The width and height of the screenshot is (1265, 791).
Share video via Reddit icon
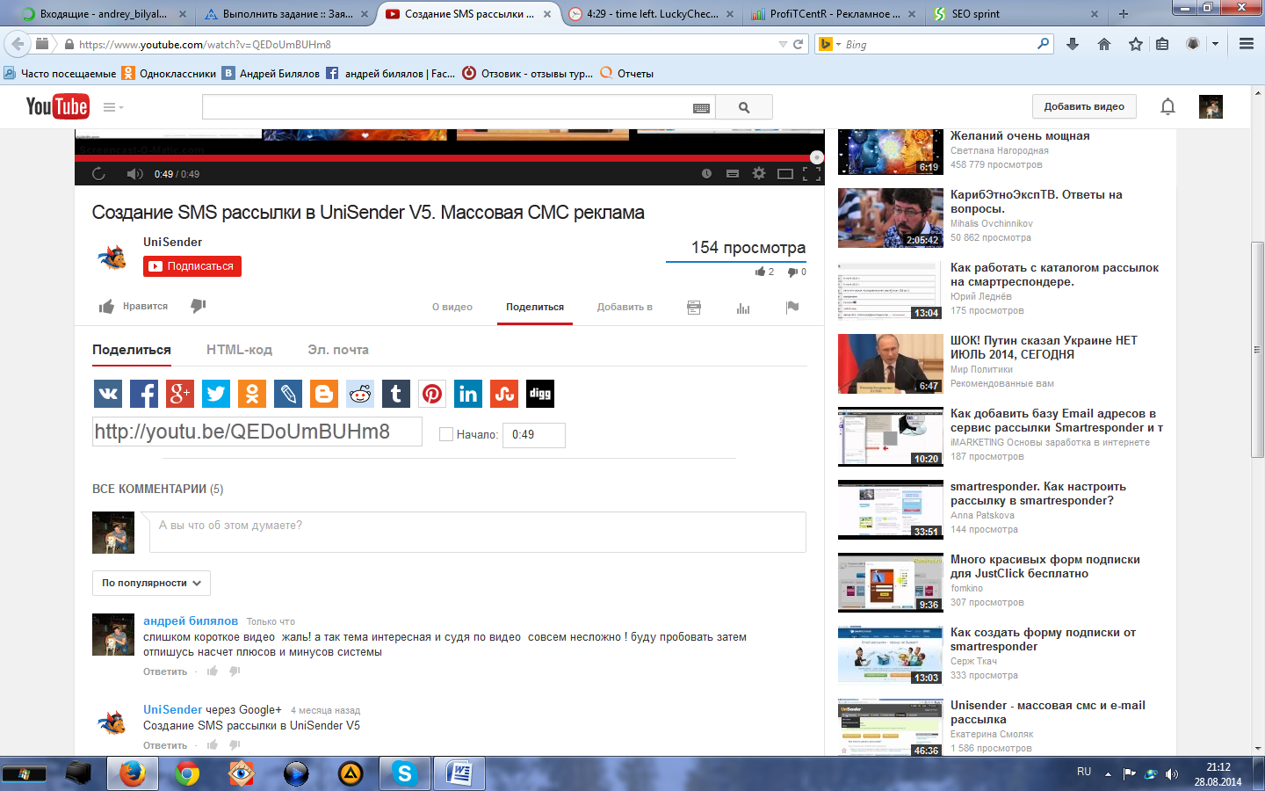coord(360,394)
